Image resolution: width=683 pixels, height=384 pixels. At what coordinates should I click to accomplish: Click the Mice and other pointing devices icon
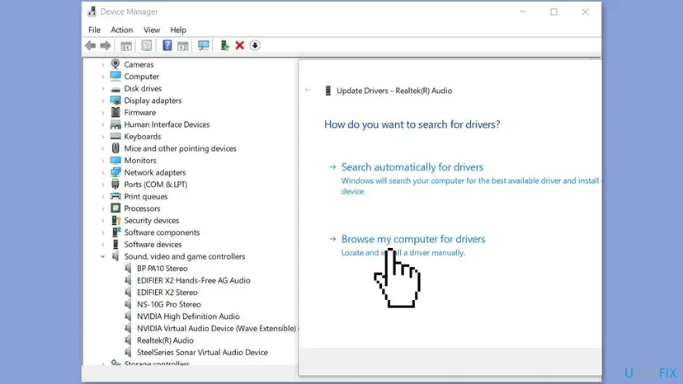click(115, 148)
